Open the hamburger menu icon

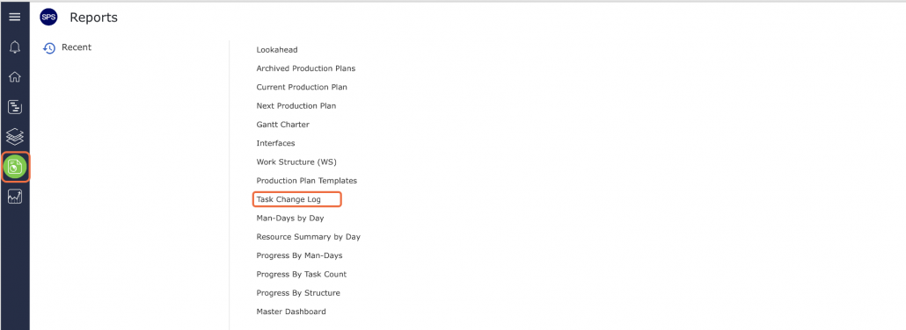coord(14,17)
